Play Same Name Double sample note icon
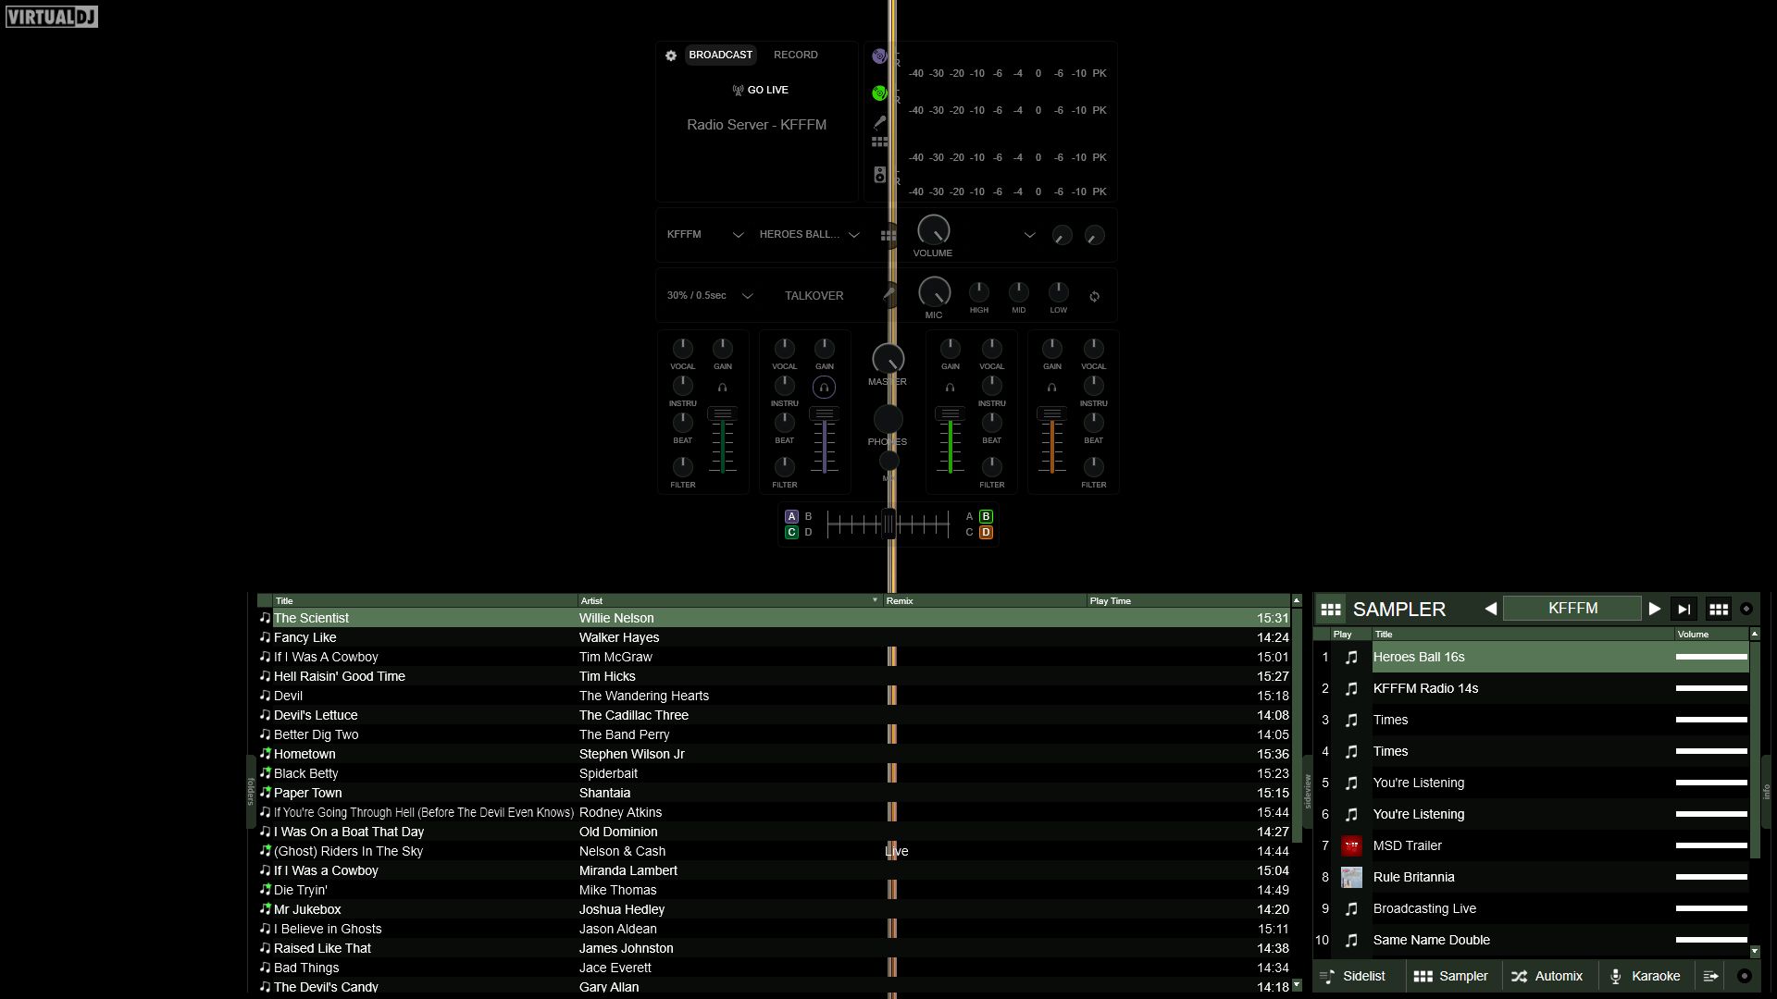Viewport: 1777px width, 999px height. 1351,941
